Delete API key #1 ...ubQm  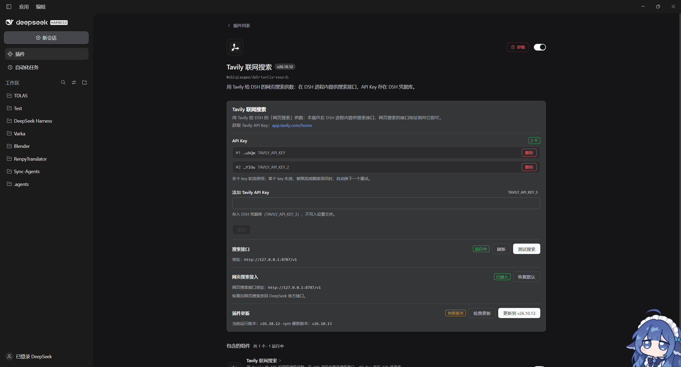click(x=529, y=153)
